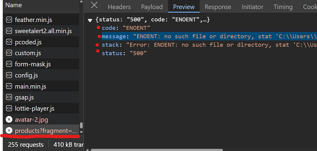The image size is (317, 151).
Task: Click the request list scrollbar down arrow
Action: [x=81, y=132]
